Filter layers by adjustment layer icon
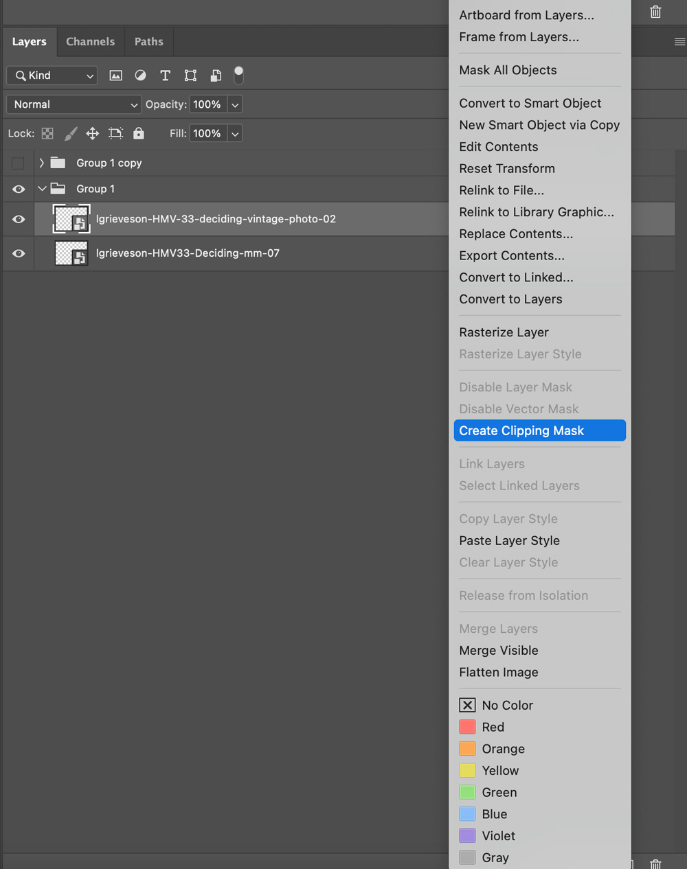687x869 pixels. (x=140, y=76)
